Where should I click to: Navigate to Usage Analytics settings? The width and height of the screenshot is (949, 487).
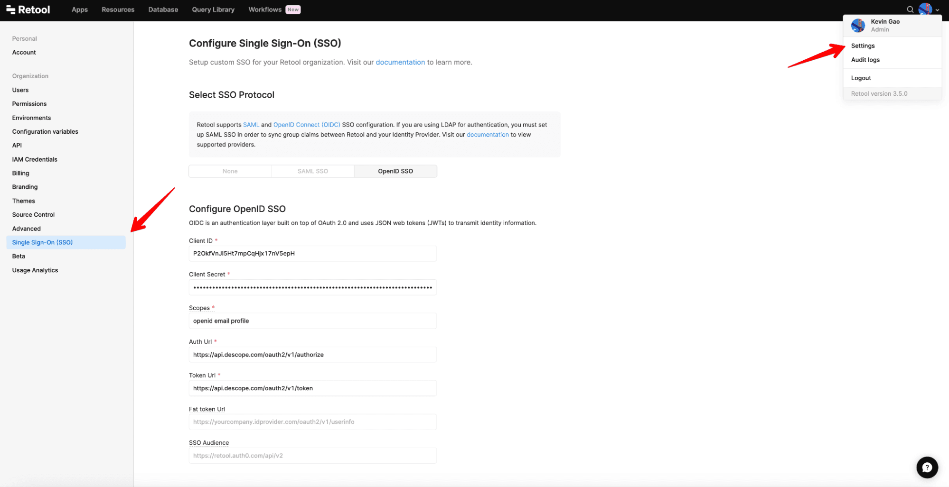pyautogui.click(x=35, y=270)
